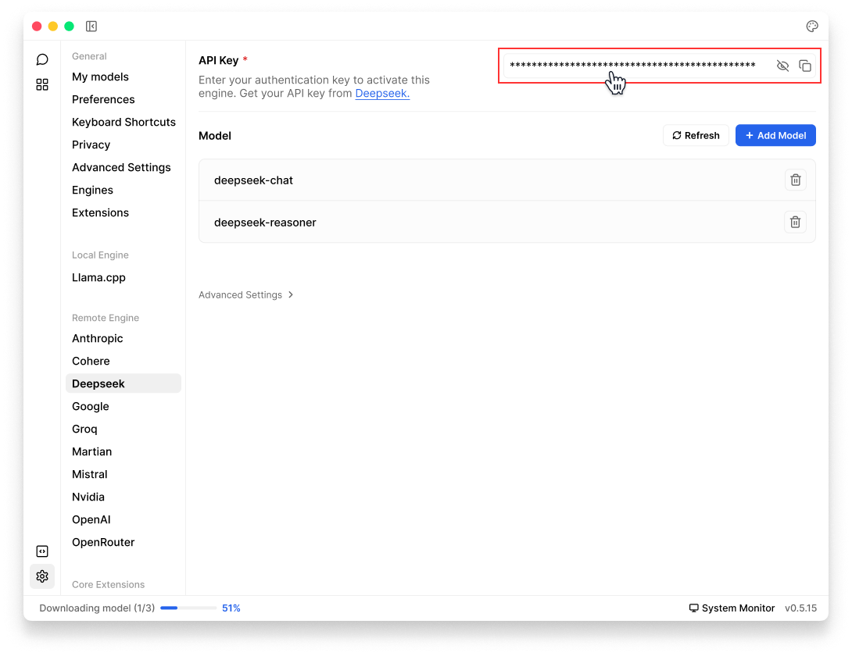Delete the deepseek-reasoner model
The image size is (852, 656).
point(796,222)
